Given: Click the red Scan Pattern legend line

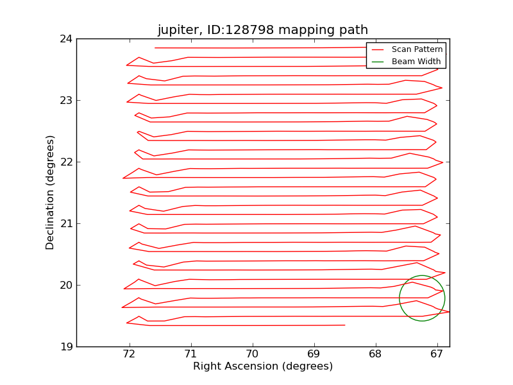Looking at the screenshot, I should click(x=378, y=49).
